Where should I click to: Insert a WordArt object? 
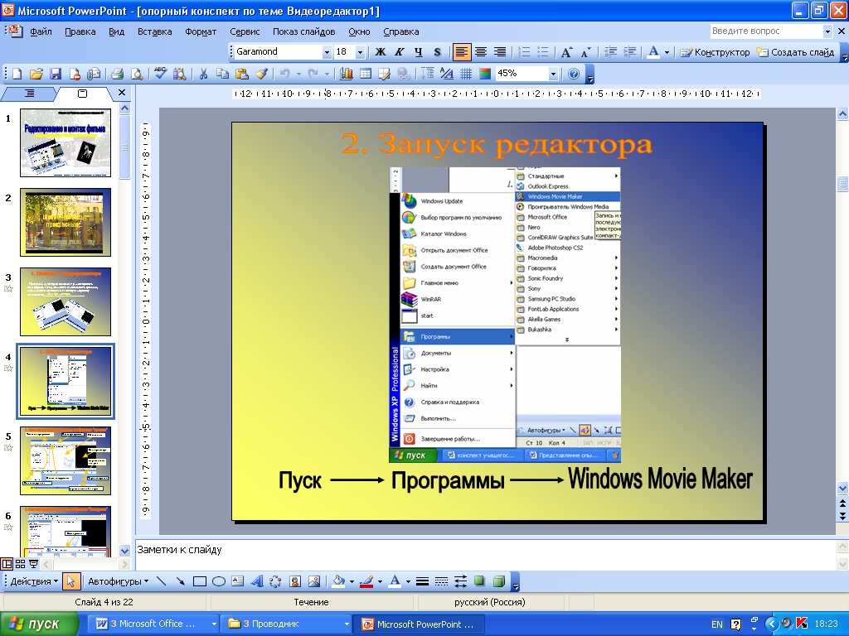[257, 581]
